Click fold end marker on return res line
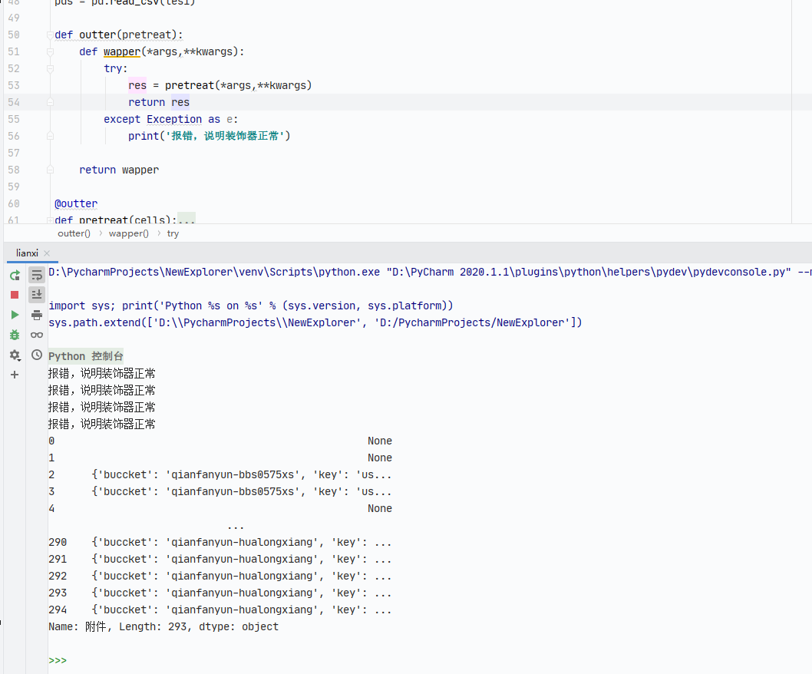This screenshot has width=812, height=674. (50, 103)
